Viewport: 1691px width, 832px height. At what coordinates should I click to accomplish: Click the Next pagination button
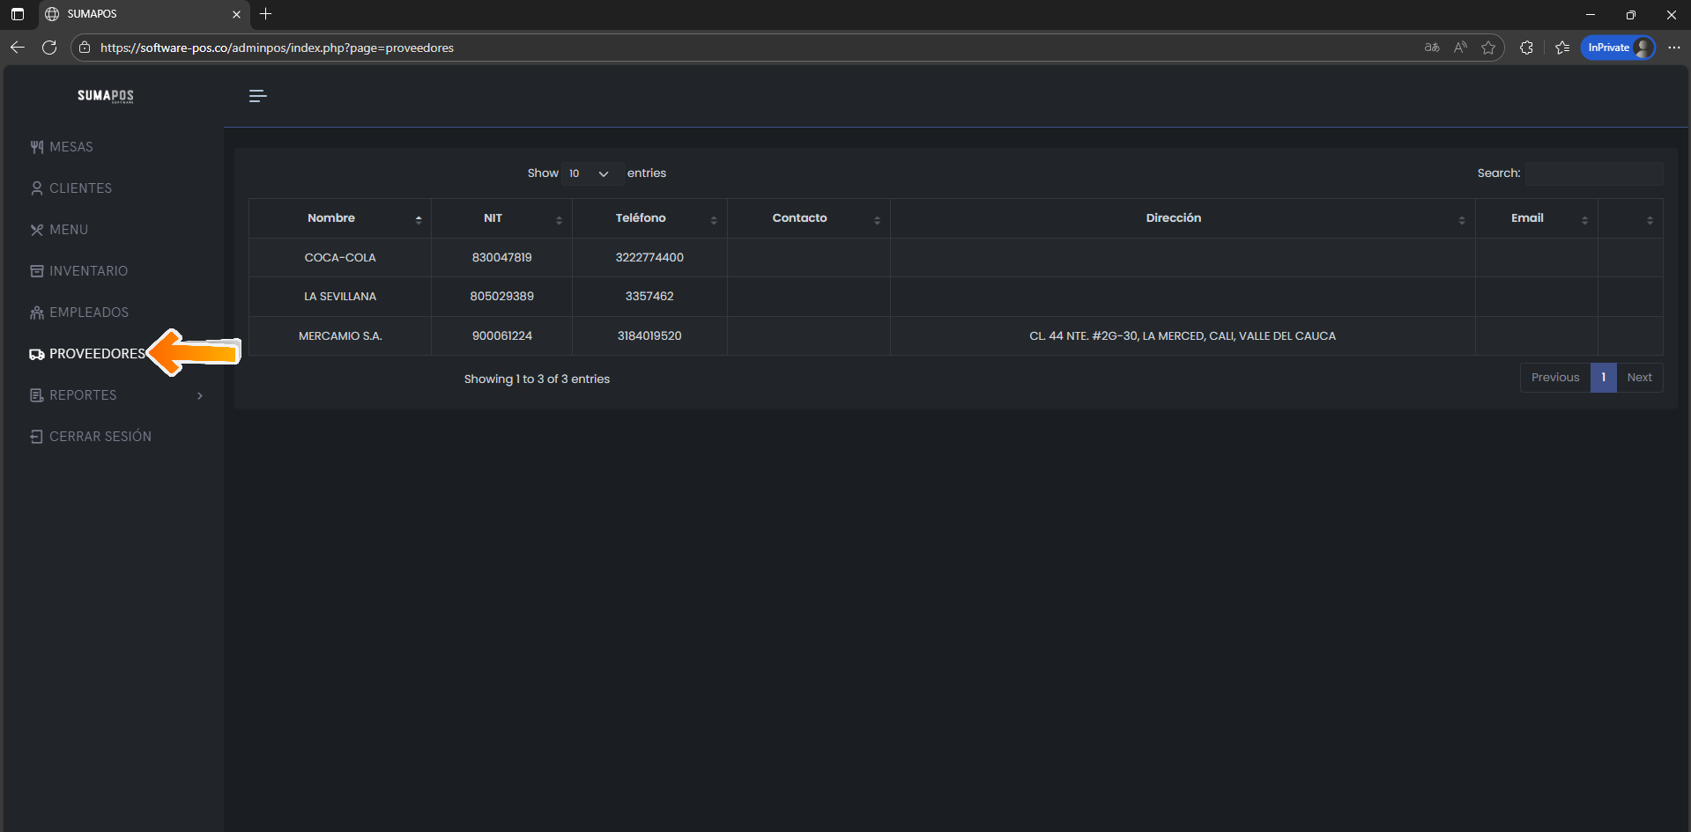point(1639,378)
